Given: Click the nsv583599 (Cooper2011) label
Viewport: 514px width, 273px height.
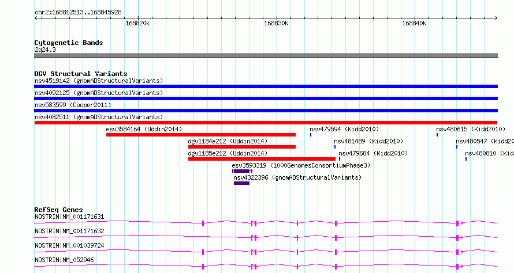Looking at the screenshot, I should tap(73, 105).
